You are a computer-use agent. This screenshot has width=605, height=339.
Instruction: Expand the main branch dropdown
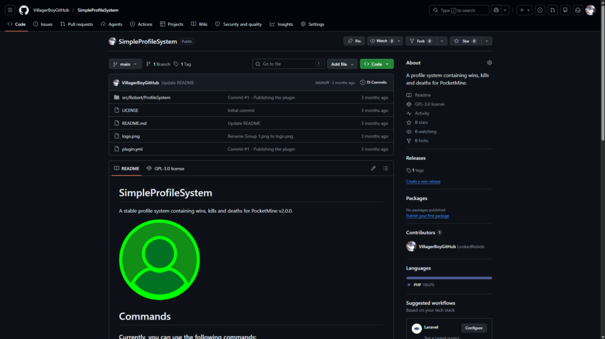[x=125, y=64]
